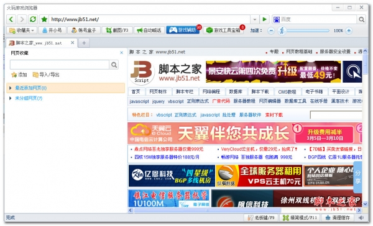
Task: Click the 黑客技术 link
Action: 340,101
